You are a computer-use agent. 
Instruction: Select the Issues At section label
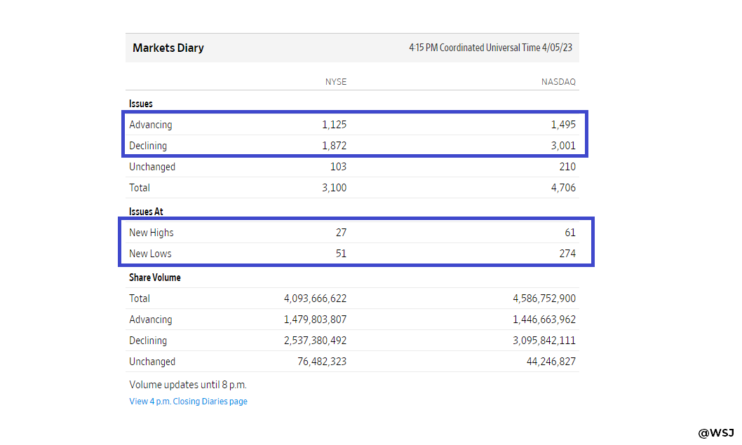[146, 212]
